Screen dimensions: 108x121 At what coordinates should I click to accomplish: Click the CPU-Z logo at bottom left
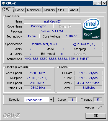pos(11,115)
